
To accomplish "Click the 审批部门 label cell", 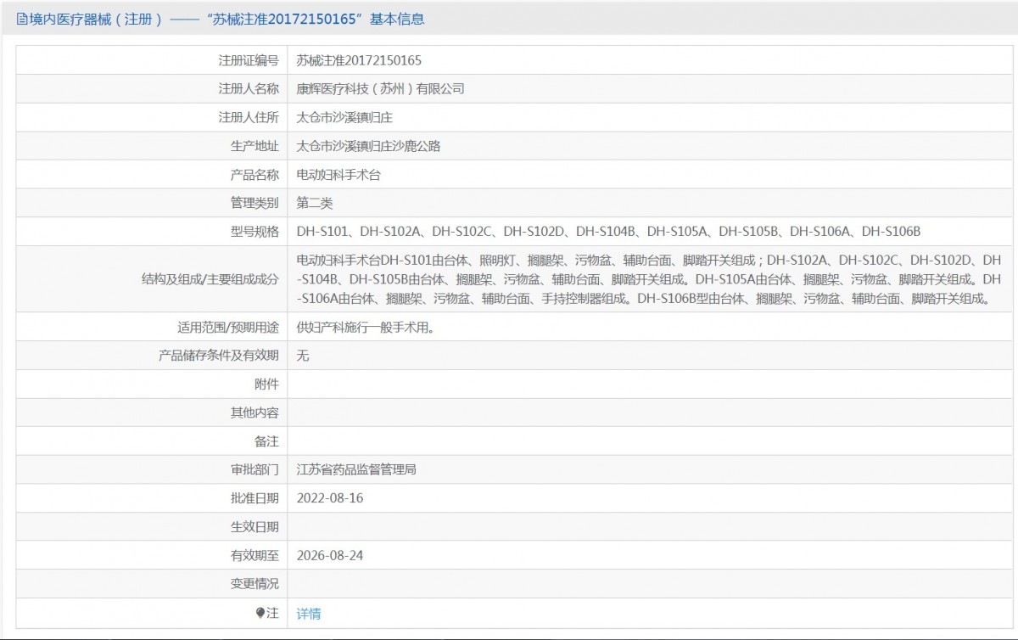I will coord(152,469).
